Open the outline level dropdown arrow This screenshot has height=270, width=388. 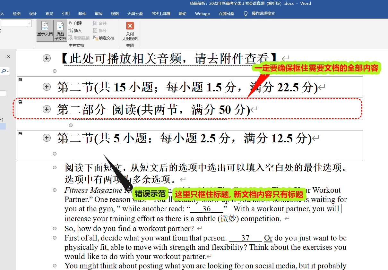coord(29,23)
